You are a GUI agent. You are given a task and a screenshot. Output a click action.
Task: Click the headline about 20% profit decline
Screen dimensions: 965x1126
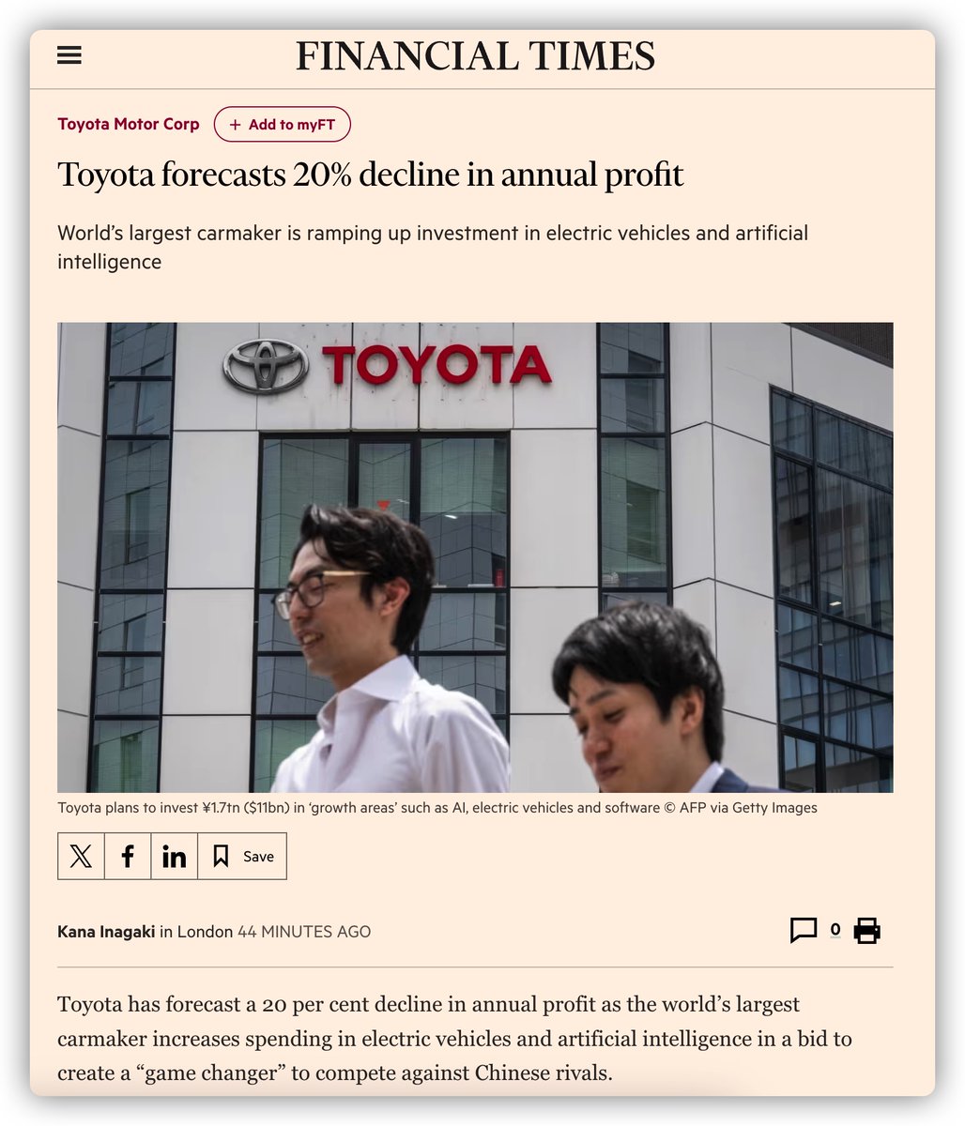coord(371,175)
